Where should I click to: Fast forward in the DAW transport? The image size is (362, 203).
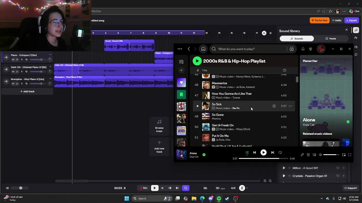click(177, 188)
